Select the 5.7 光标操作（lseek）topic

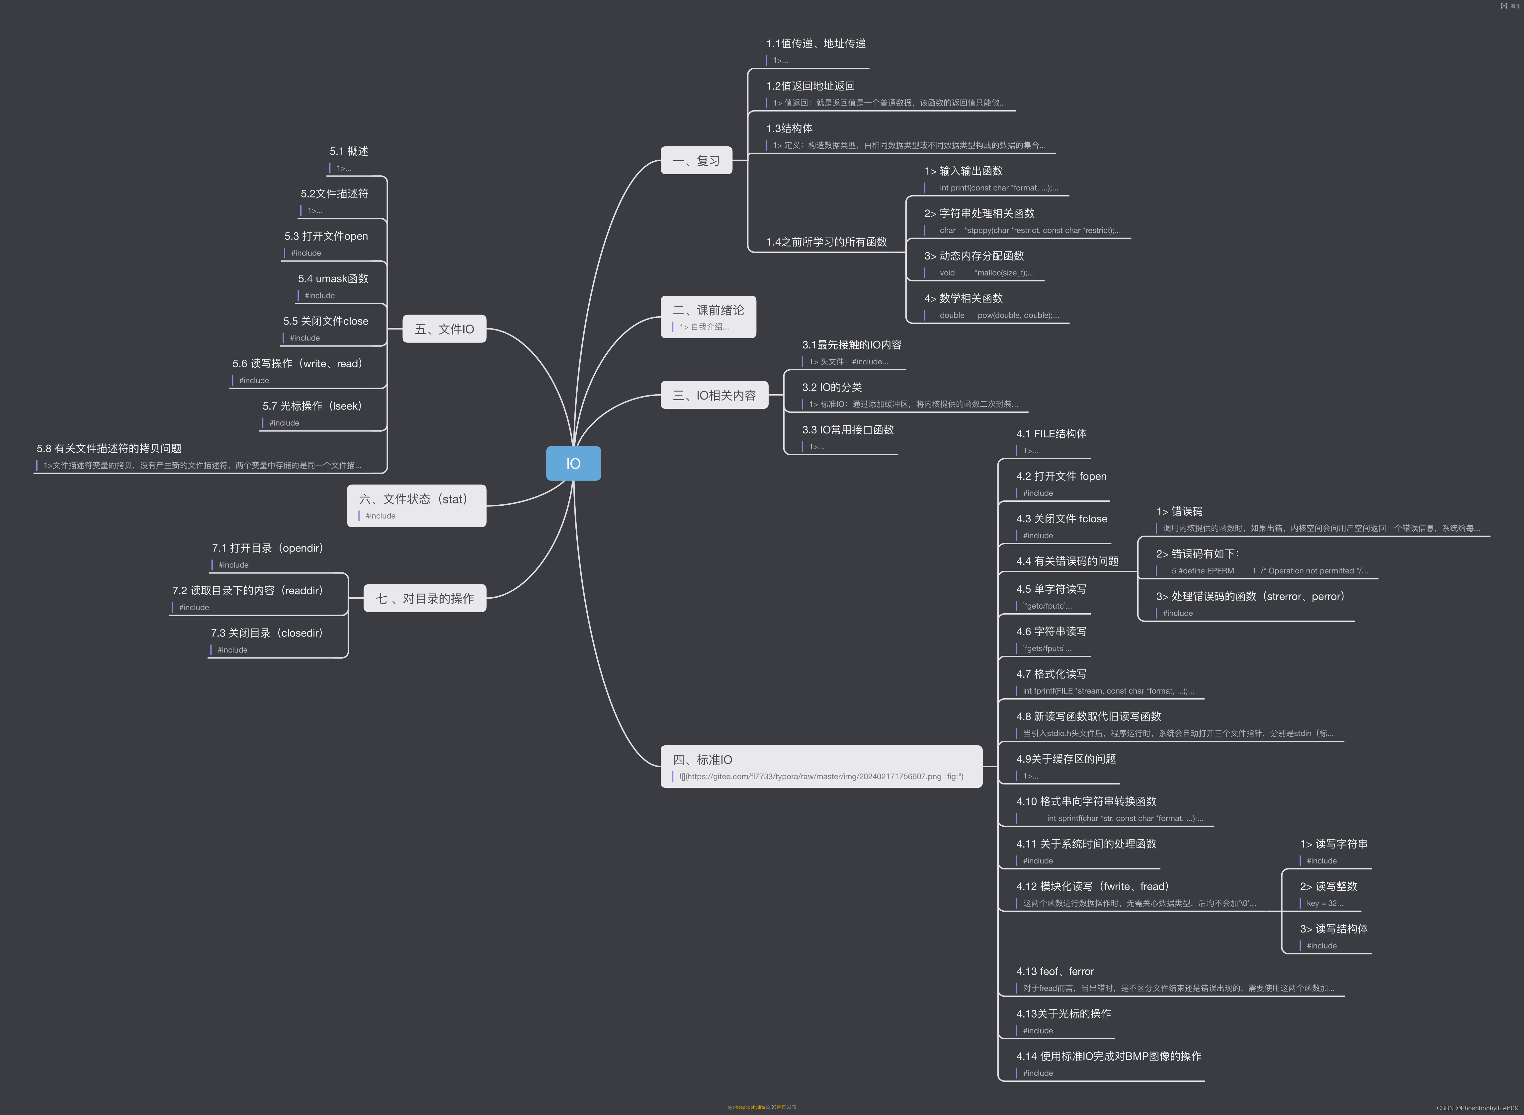[x=313, y=406]
